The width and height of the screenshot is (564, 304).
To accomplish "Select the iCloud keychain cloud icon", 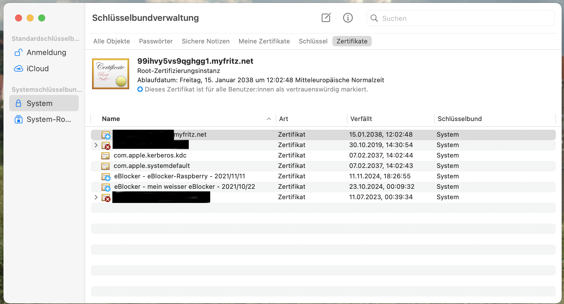I will coord(19,69).
